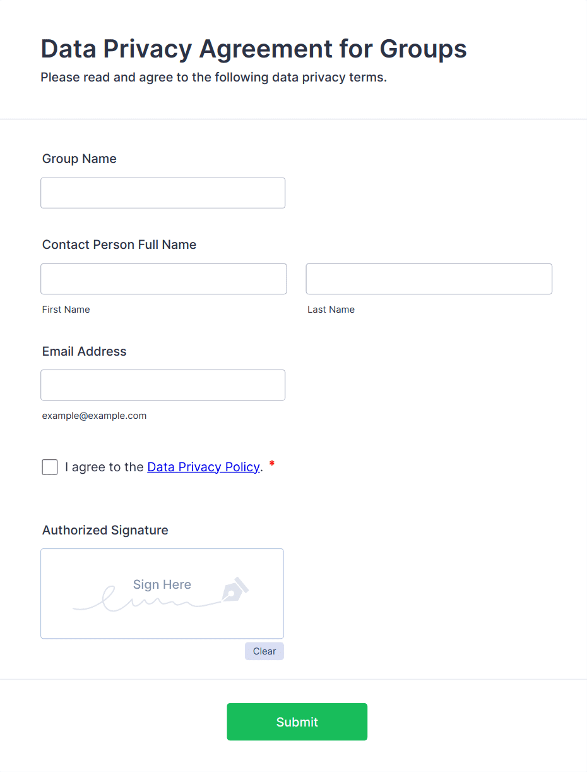Click the Last Name sublabel
Screen dimensions: 587x772
click(331, 310)
